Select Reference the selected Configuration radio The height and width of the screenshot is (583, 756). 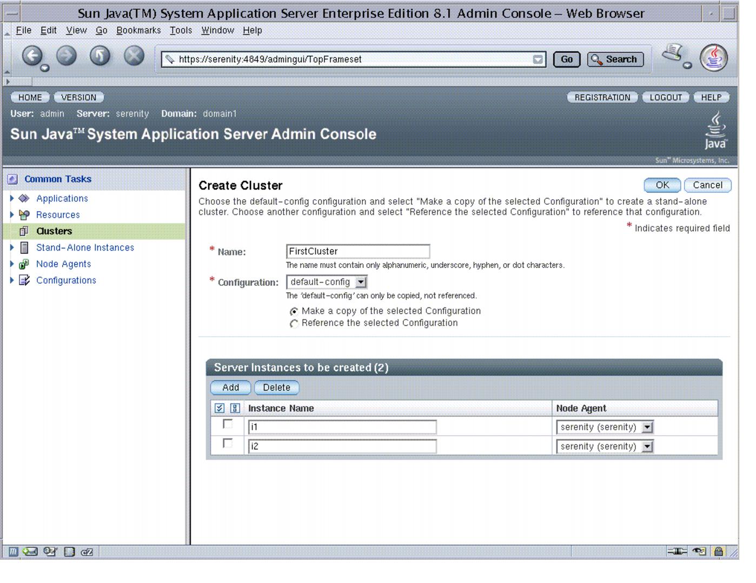click(294, 323)
